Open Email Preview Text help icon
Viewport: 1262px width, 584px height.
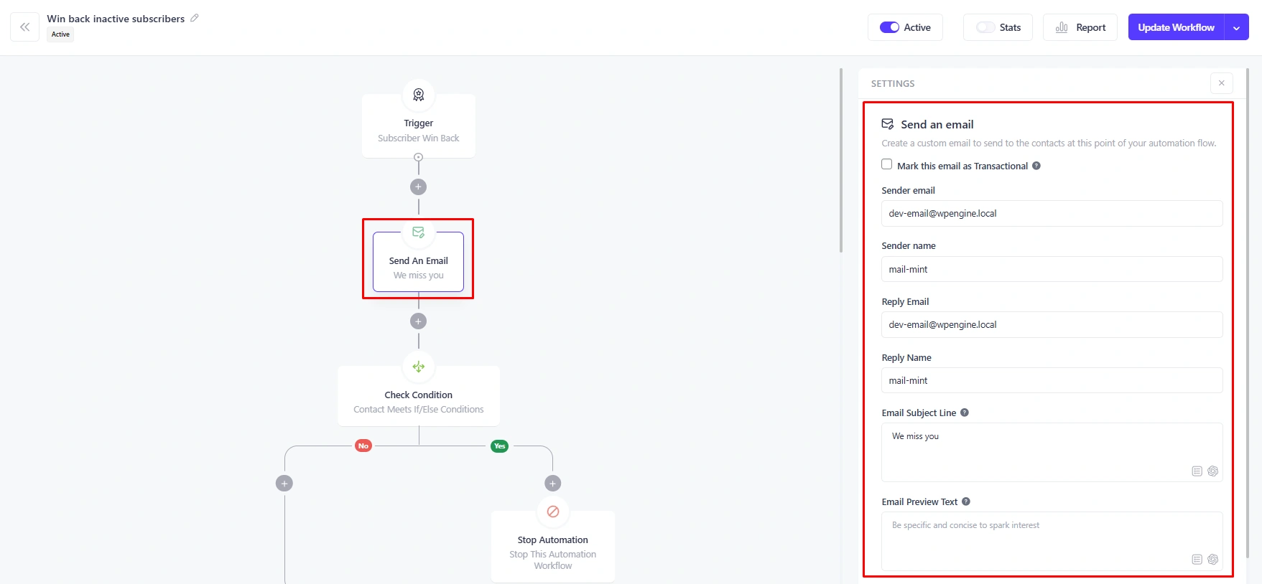tap(966, 501)
